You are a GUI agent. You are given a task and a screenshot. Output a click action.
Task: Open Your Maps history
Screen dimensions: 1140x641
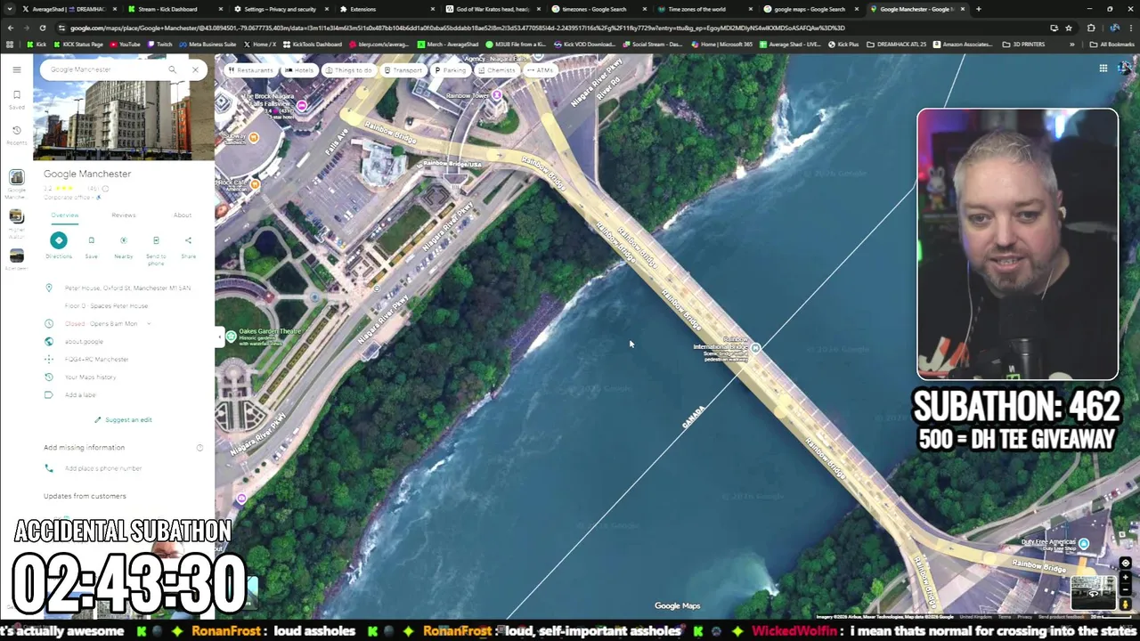click(90, 377)
